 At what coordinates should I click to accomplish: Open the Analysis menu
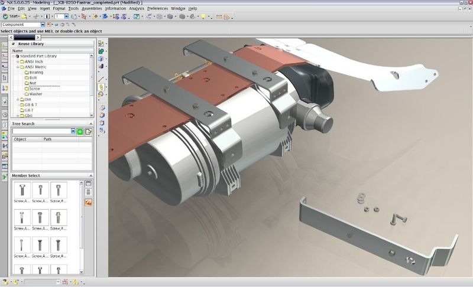[135, 9]
